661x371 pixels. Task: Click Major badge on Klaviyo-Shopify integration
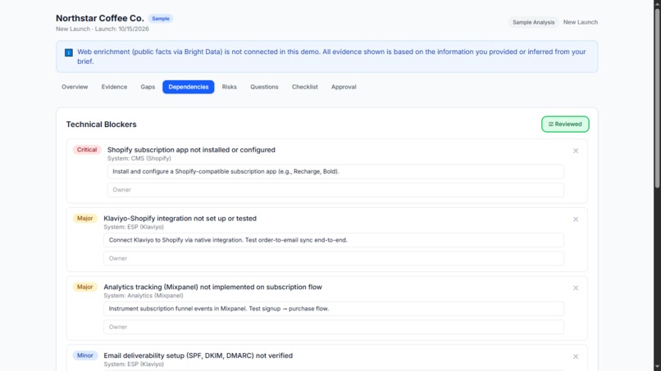tap(84, 219)
